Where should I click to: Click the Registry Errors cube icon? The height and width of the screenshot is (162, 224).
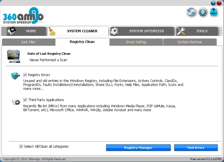[16, 76]
